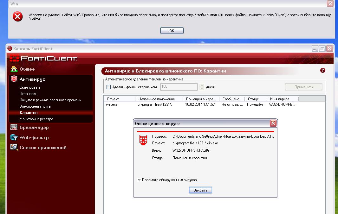Maximize the FortiClient console window
Screen dimensions: 338x214
(x=322, y=49)
